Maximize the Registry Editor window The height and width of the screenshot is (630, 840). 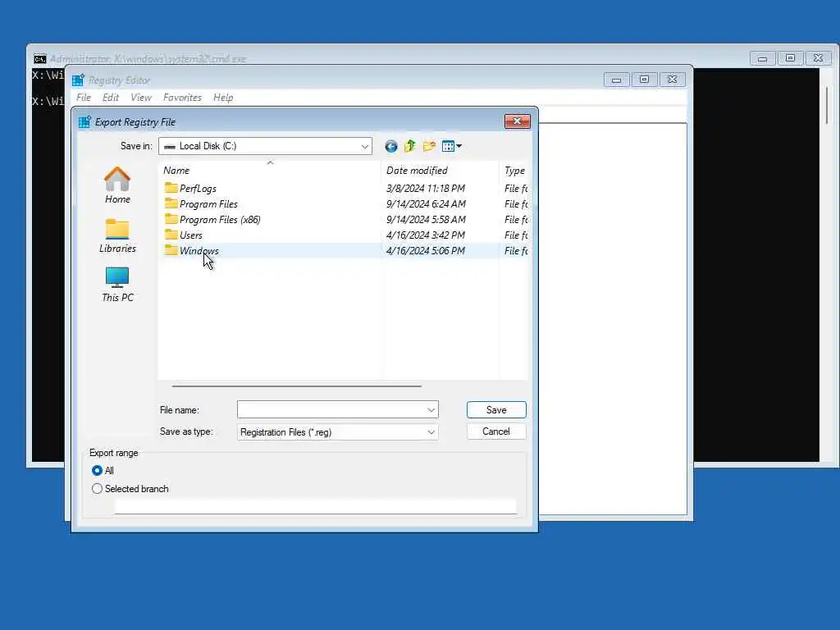point(645,80)
